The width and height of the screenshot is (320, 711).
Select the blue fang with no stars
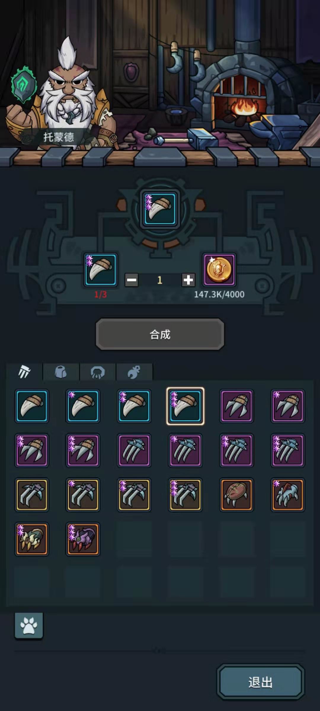click(32, 406)
